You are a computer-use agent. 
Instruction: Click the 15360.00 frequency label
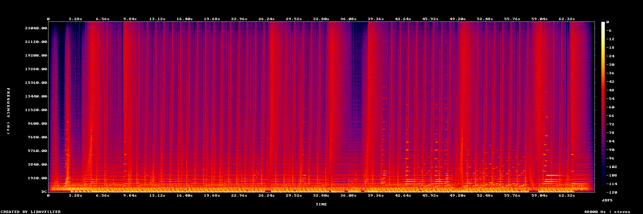click(x=36, y=83)
